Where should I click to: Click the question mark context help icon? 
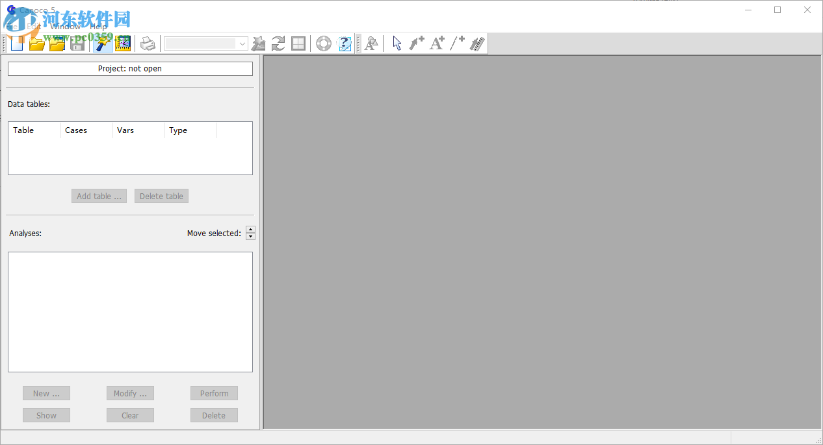pyautogui.click(x=344, y=43)
